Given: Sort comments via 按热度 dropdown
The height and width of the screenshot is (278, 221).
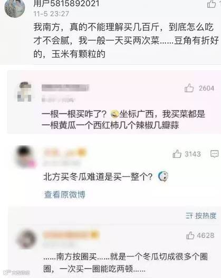Looking at the screenshot, I should [x=201, y=216].
